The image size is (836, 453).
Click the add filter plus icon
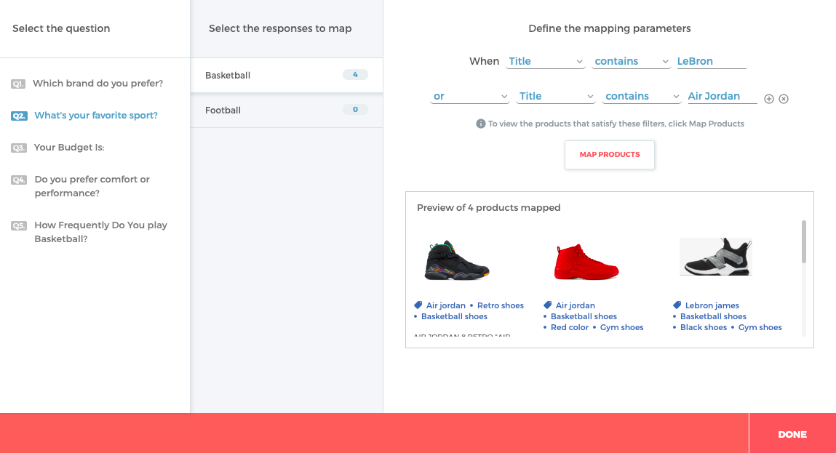(x=769, y=99)
